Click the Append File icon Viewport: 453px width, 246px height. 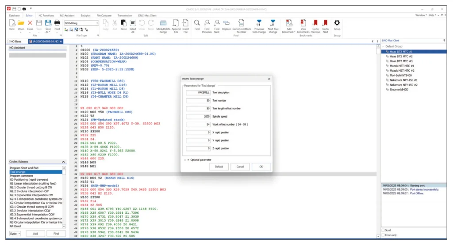[x=176, y=23]
